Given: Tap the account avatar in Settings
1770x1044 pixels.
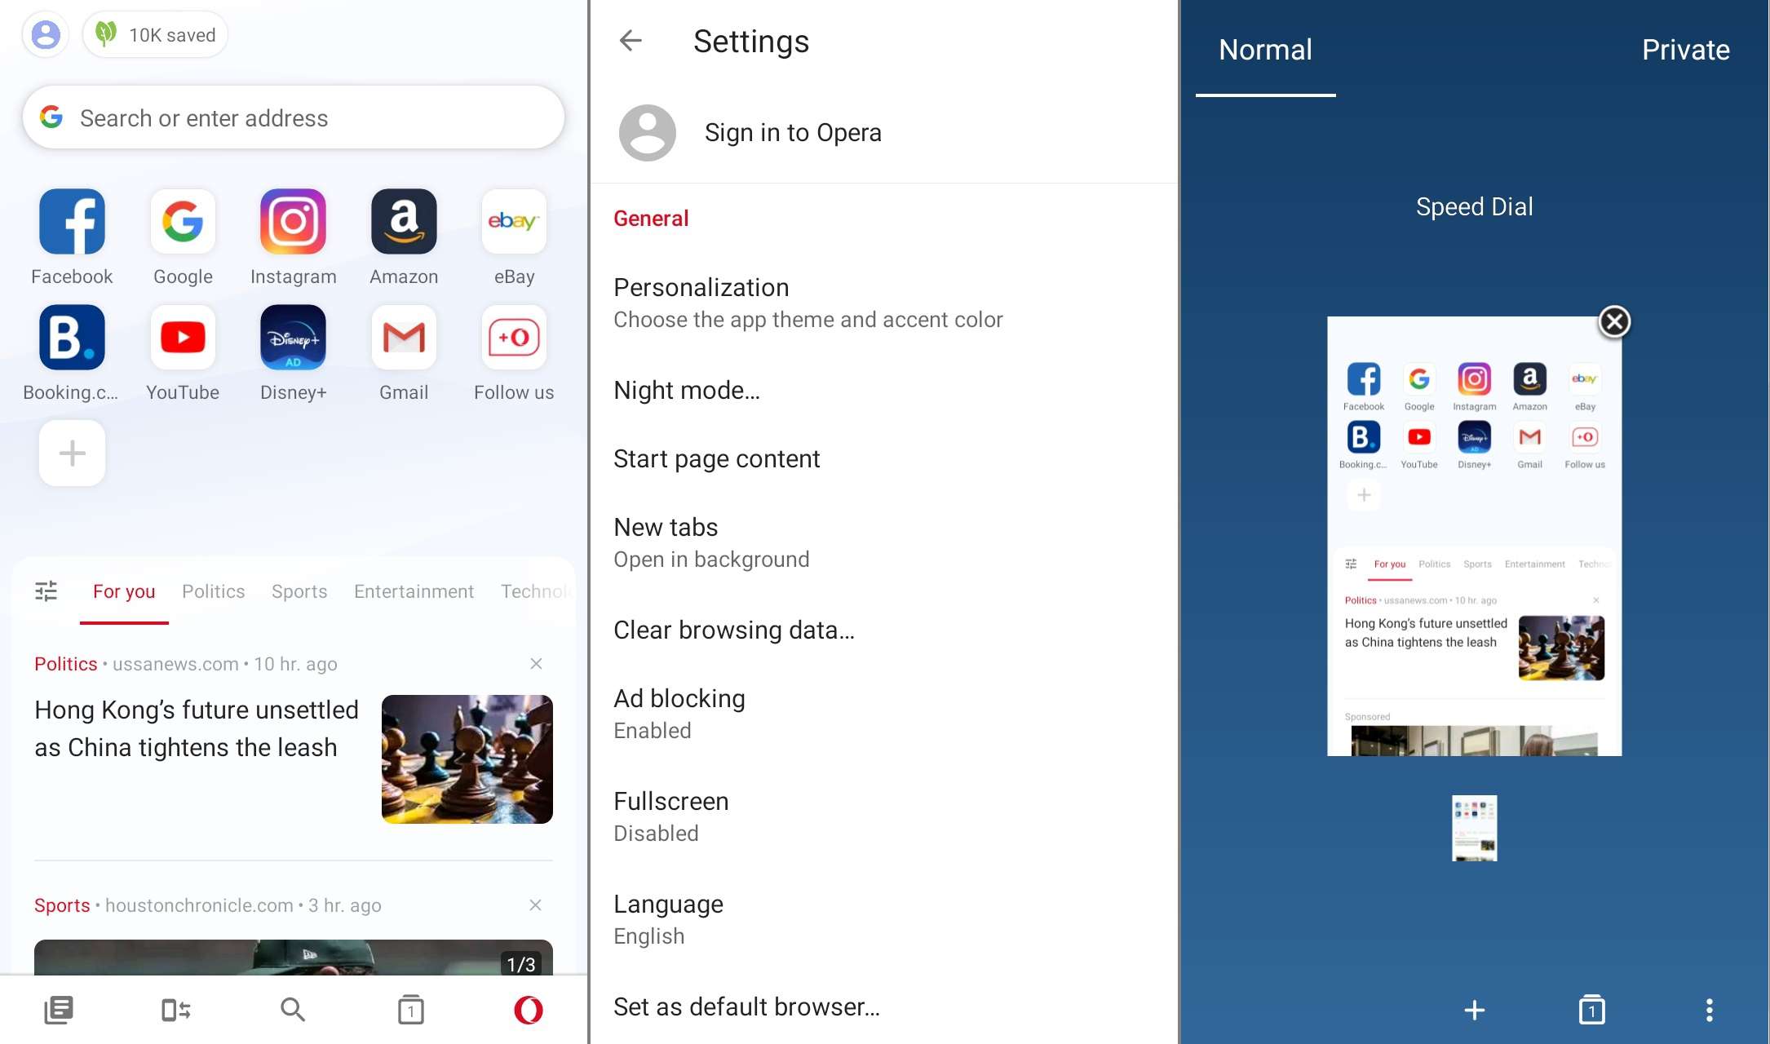Looking at the screenshot, I should coord(648,132).
